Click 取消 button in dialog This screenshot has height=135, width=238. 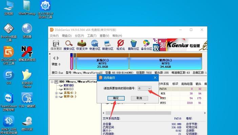pyautogui.click(x=139, y=98)
